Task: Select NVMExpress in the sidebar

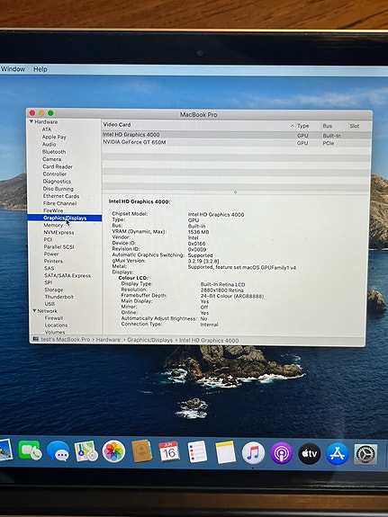Action: pyautogui.click(x=59, y=233)
